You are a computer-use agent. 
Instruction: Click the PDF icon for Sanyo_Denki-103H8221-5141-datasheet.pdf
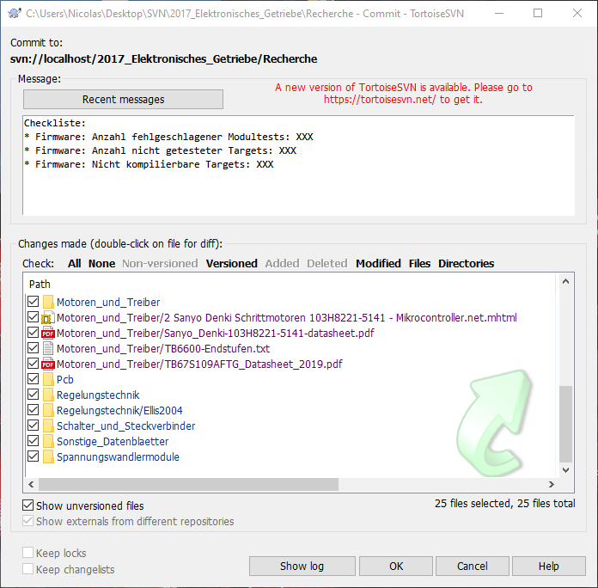(x=48, y=333)
